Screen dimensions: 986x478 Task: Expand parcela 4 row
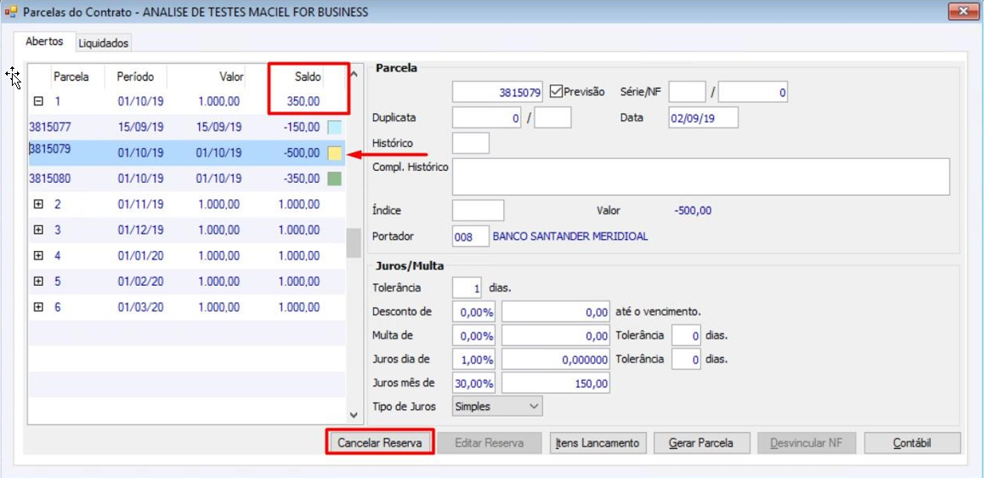point(38,255)
